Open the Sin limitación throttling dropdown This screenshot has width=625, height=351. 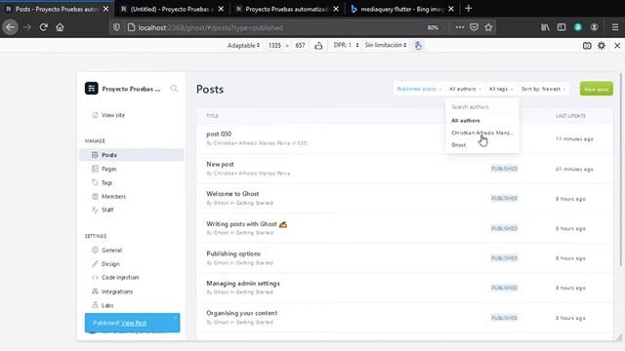click(386, 45)
